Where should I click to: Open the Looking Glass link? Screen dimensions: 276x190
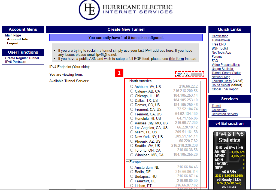coord(222,81)
